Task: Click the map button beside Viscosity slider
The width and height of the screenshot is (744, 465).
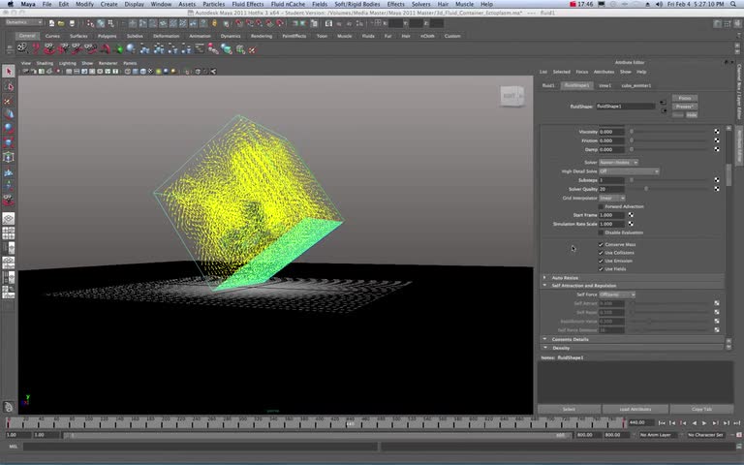Action: [717, 132]
